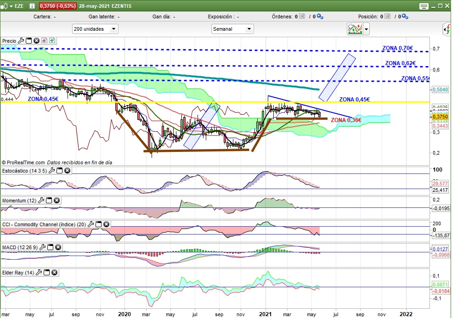Select the ZONA 0,62€ chart label
The width and height of the screenshot is (452, 318).
(x=401, y=63)
